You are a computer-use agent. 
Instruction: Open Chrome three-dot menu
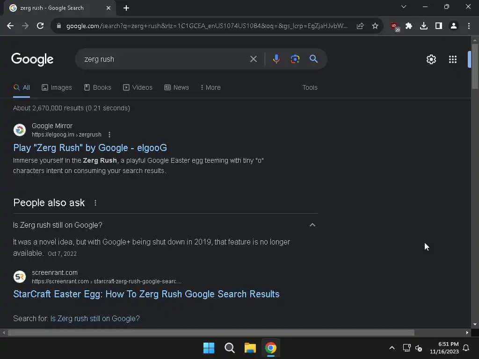point(469,26)
